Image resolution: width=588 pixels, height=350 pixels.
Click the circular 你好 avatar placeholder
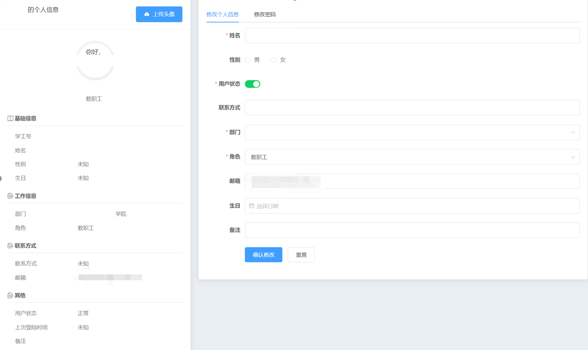pyautogui.click(x=95, y=61)
